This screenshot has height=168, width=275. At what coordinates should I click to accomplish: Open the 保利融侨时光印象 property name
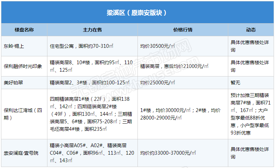[x=23, y=66]
